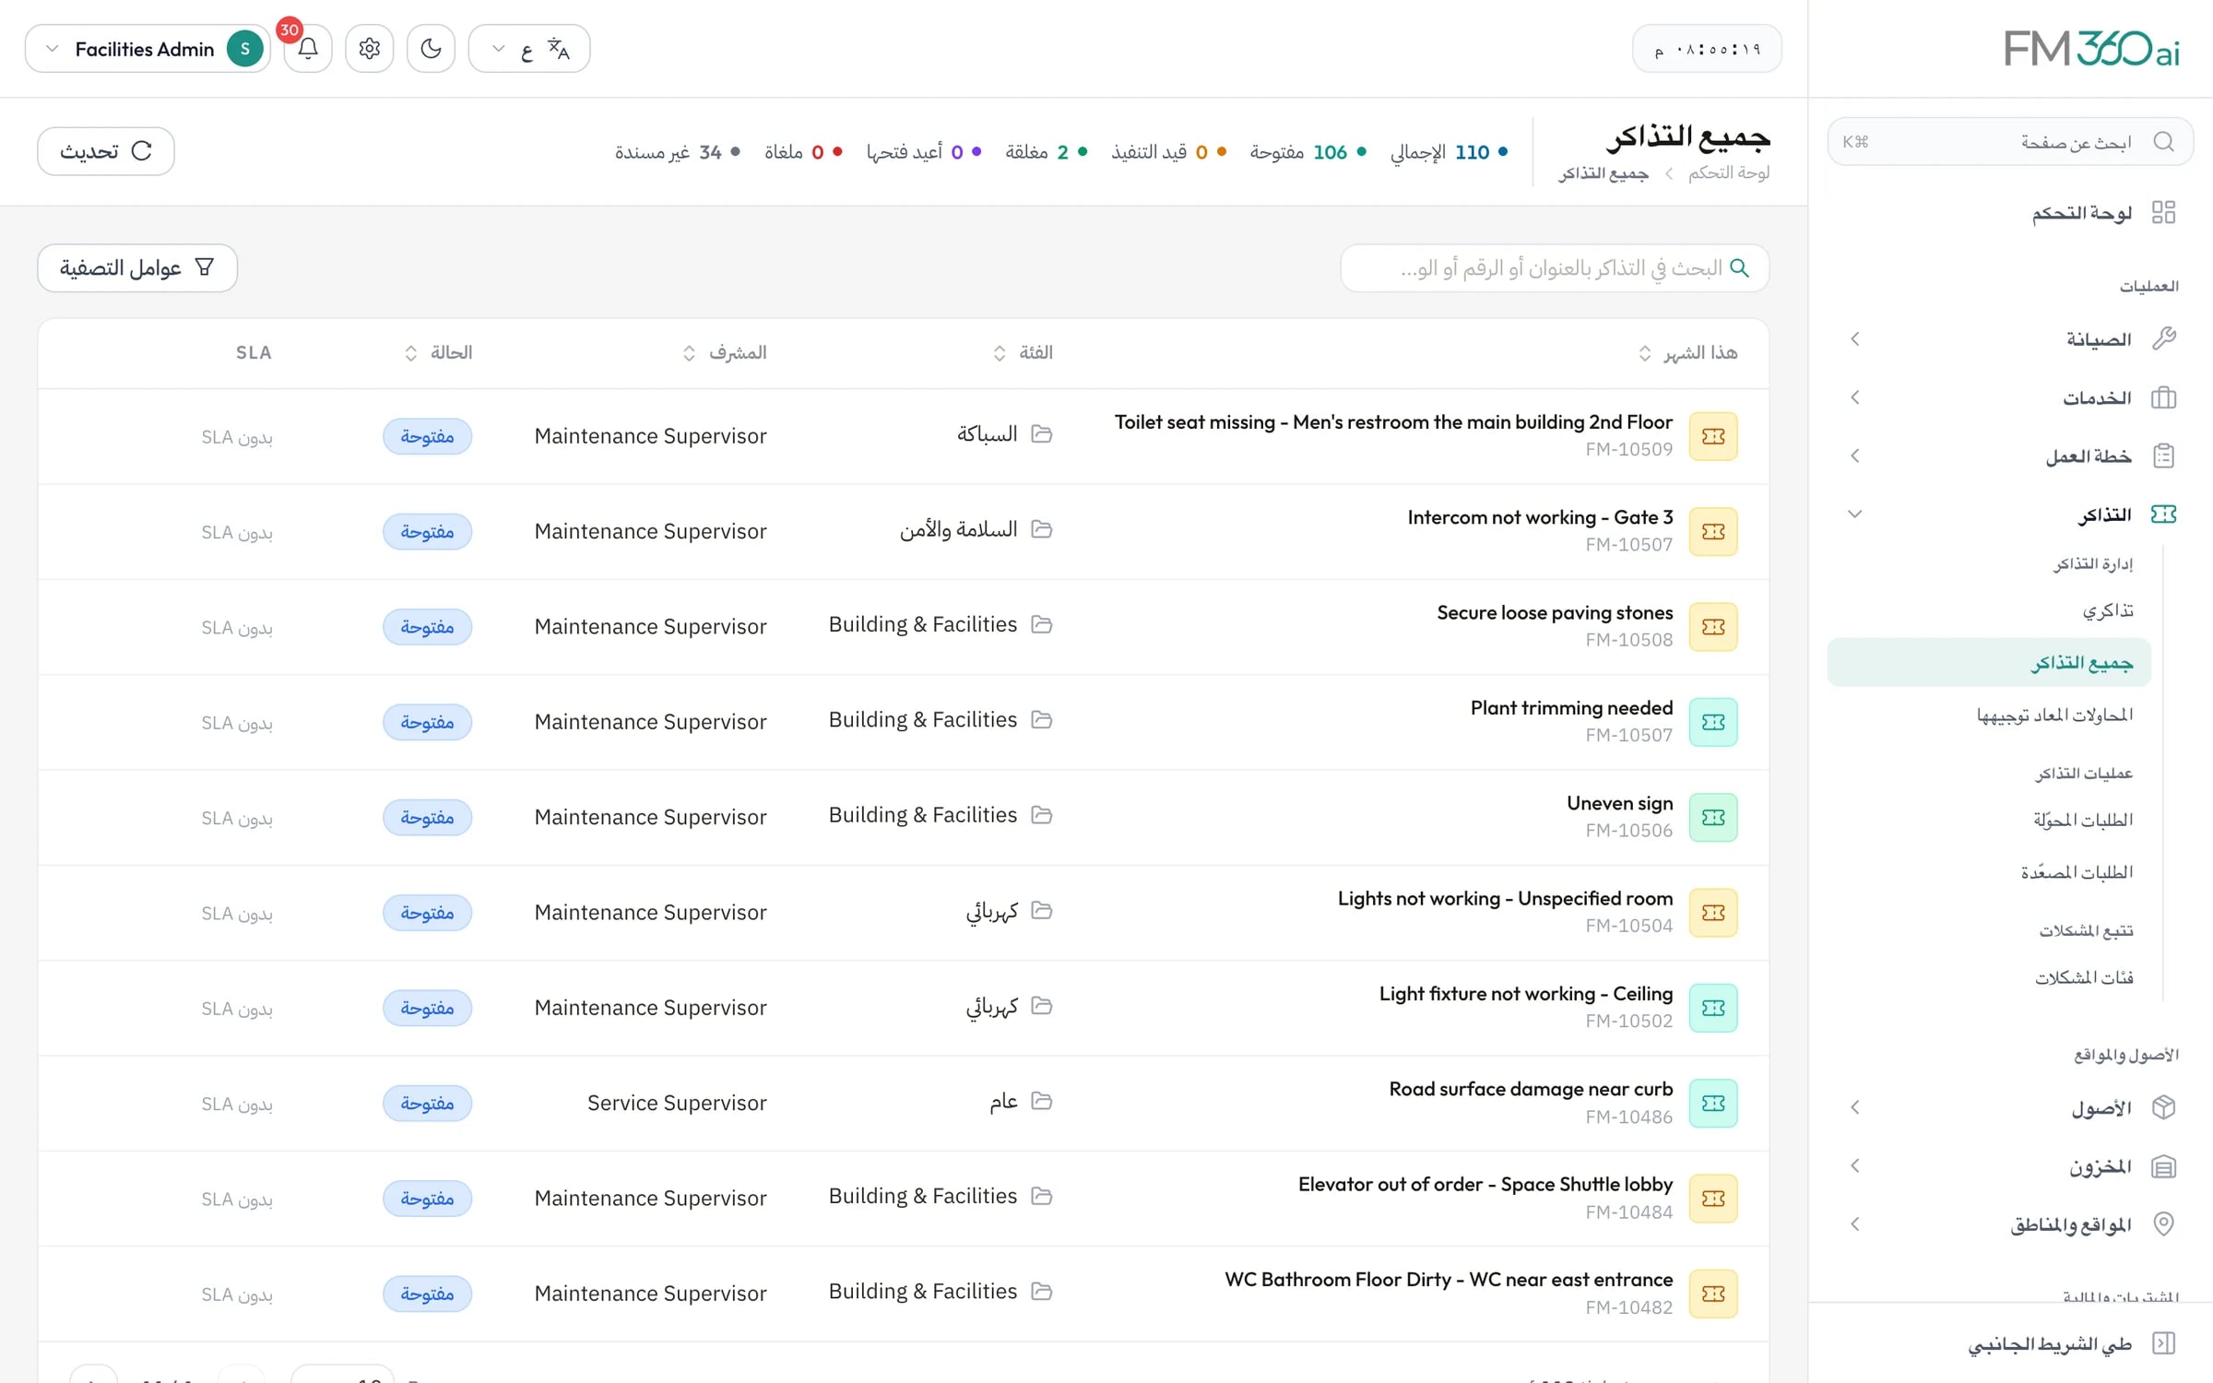
Task: Click لوحة التحكم breadcrumb link
Action: click(1729, 173)
